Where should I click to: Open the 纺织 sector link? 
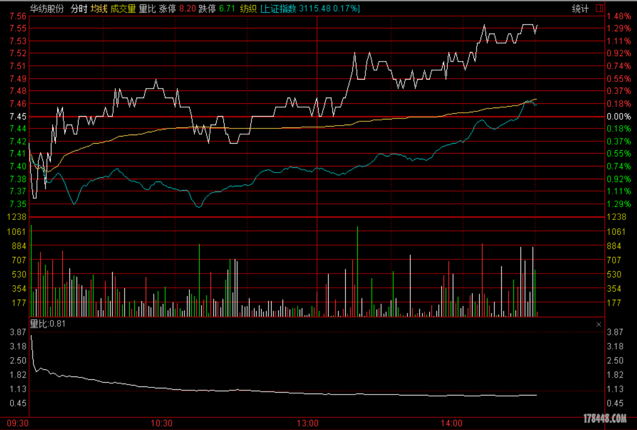[x=248, y=9]
